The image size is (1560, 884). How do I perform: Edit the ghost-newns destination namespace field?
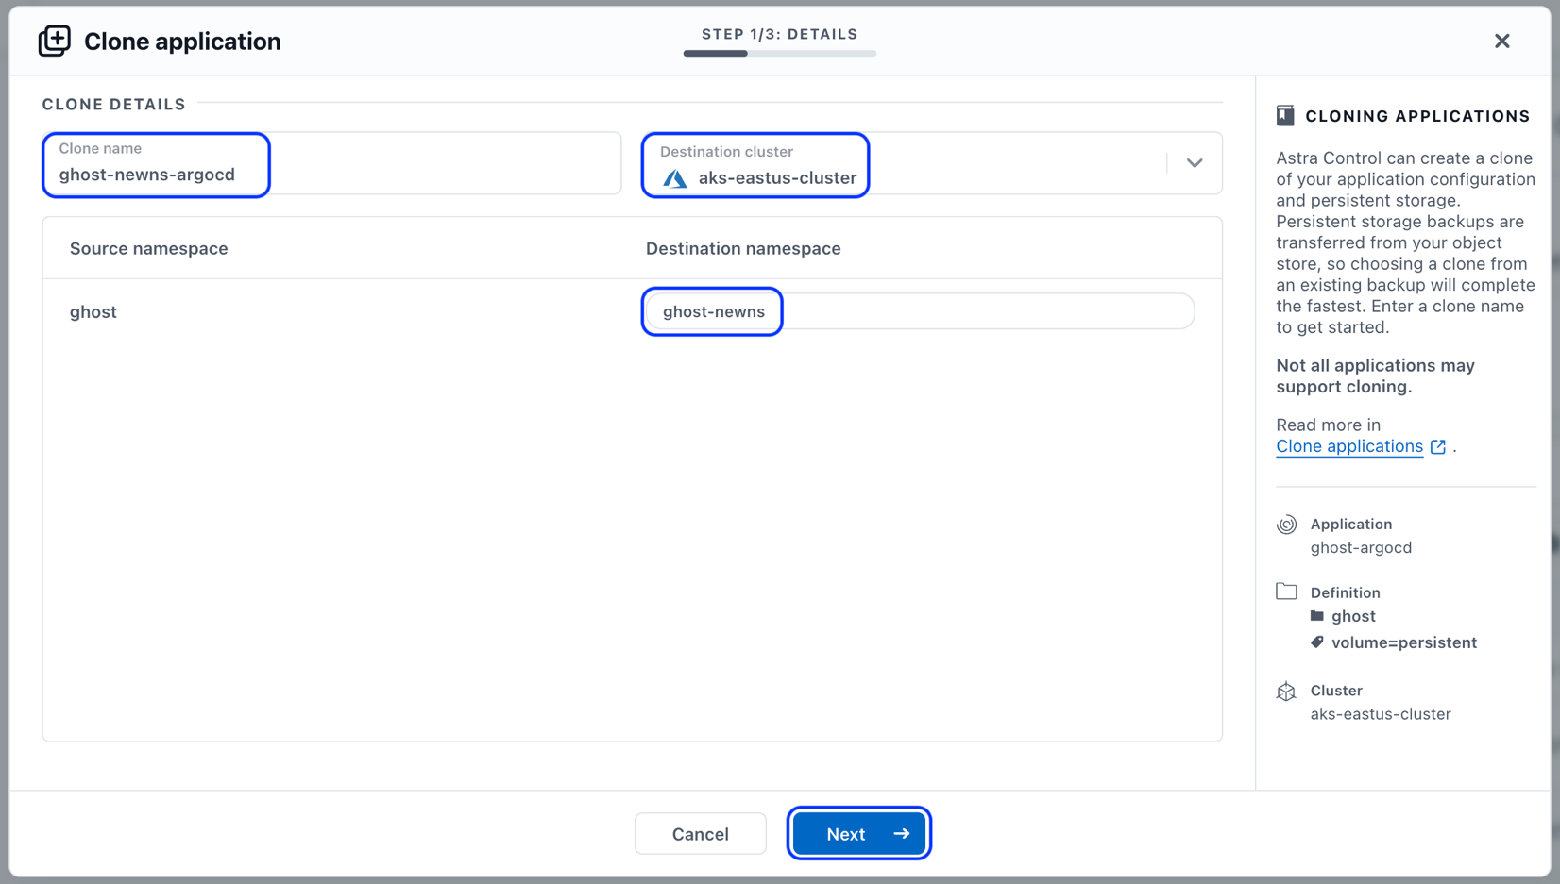click(x=920, y=311)
